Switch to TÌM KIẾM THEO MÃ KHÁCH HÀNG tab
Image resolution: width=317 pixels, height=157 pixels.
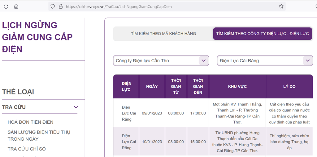click(163, 34)
